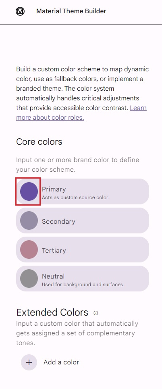The height and width of the screenshot is (389, 162).
Task: Select the Neutral label text
Action: point(53,276)
